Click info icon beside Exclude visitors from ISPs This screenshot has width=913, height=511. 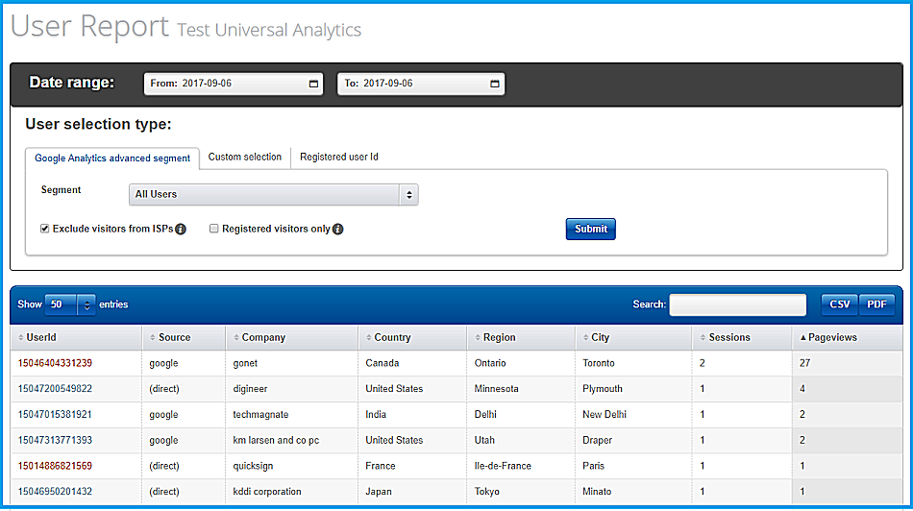coord(181,230)
